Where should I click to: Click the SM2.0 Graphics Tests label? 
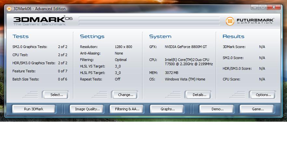[30, 47]
